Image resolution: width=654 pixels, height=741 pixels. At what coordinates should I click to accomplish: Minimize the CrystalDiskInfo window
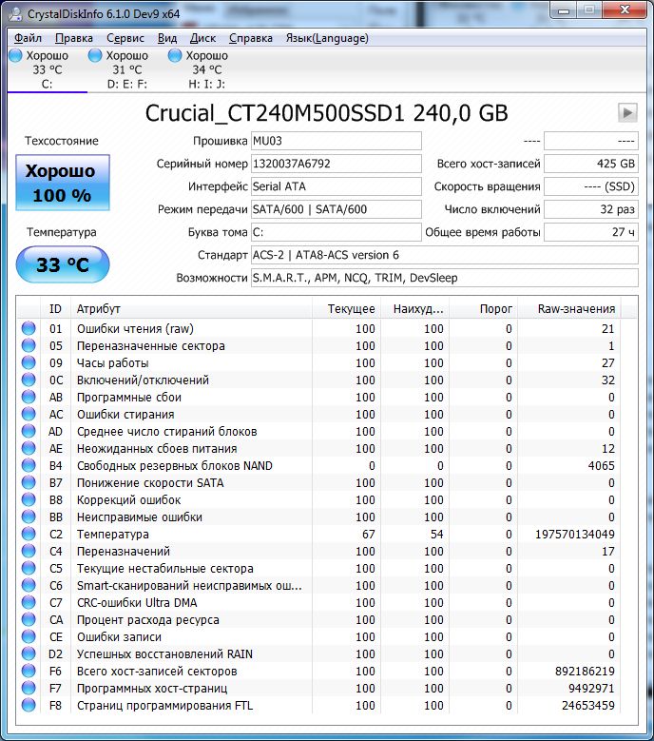point(564,10)
